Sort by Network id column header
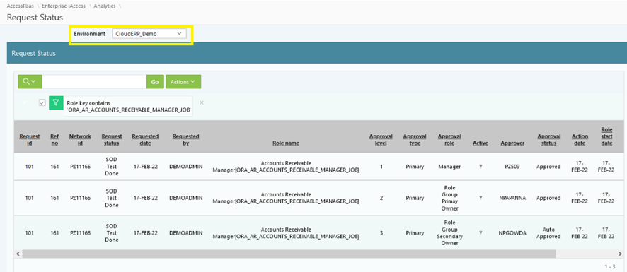This screenshot has height=272, width=627. (x=80, y=140)
